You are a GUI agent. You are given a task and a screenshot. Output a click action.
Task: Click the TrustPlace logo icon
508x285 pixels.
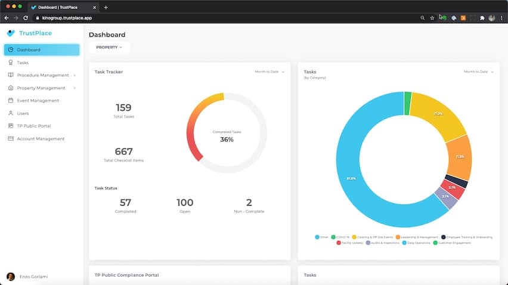pos(11,33)
